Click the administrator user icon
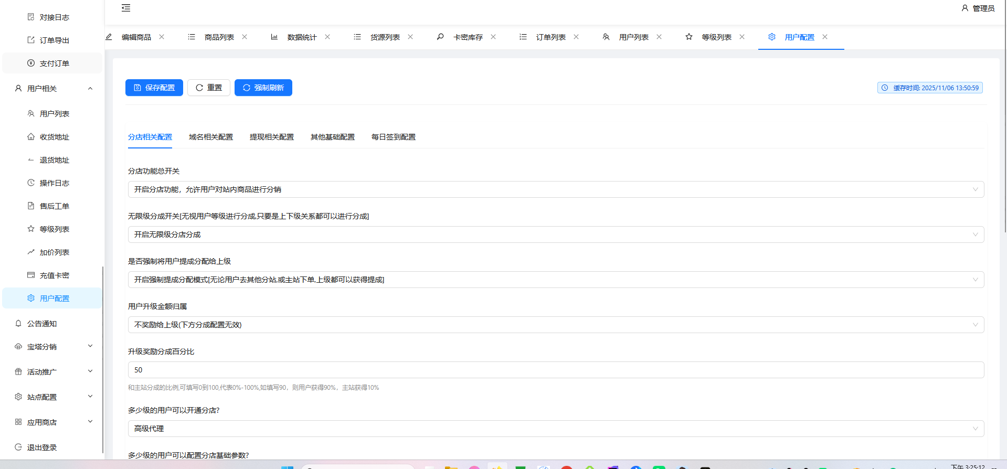This screenshot has width=1007, height=469. point(964,8)
